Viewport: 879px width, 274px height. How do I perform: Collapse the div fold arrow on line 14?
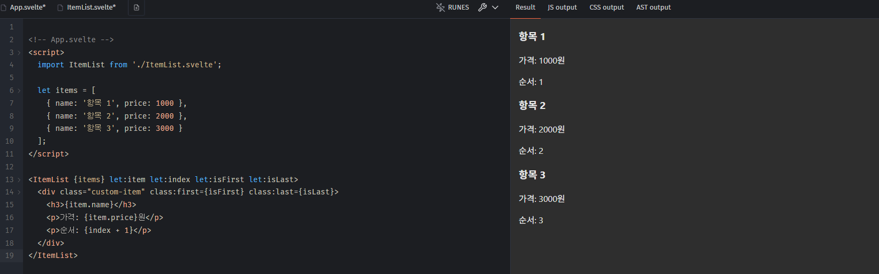coord(19,192)
